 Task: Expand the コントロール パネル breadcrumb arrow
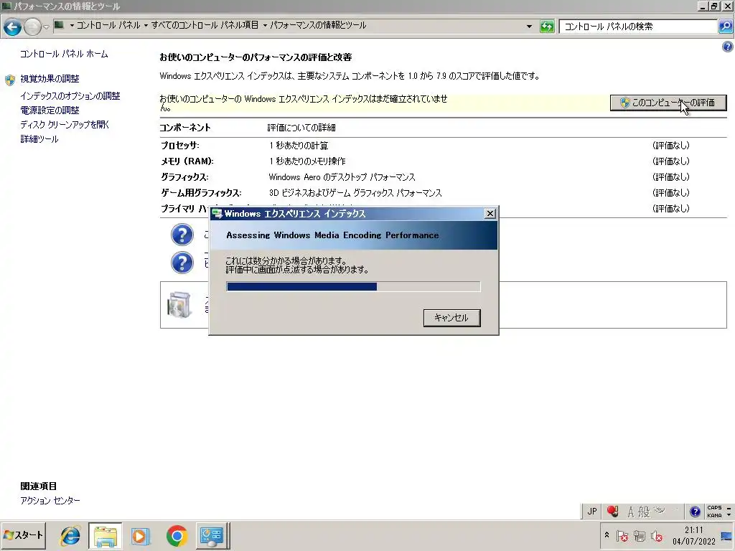72,25
